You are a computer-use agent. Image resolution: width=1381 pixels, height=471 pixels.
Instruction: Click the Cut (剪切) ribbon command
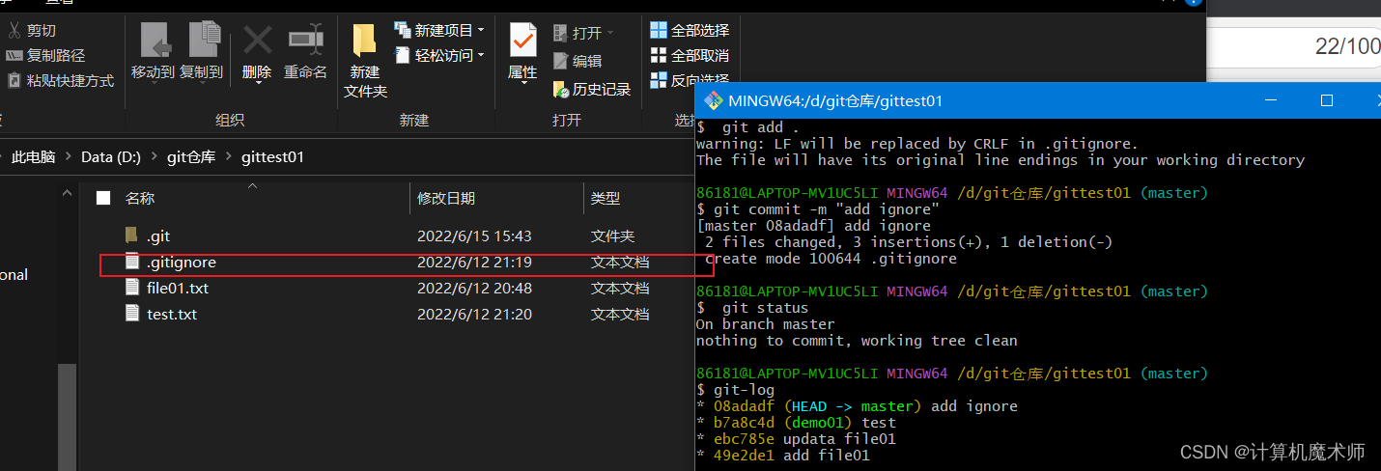point(32,31)
